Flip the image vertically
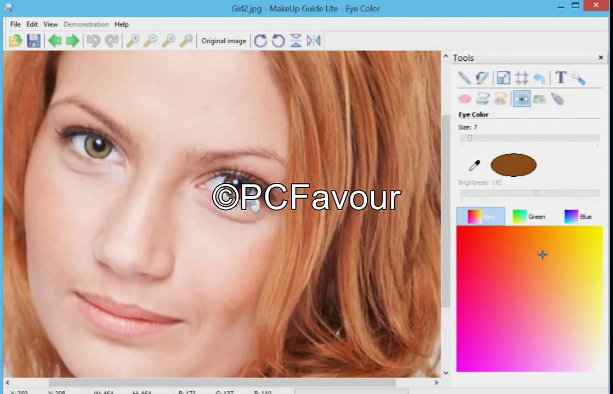 click(296, 40)
